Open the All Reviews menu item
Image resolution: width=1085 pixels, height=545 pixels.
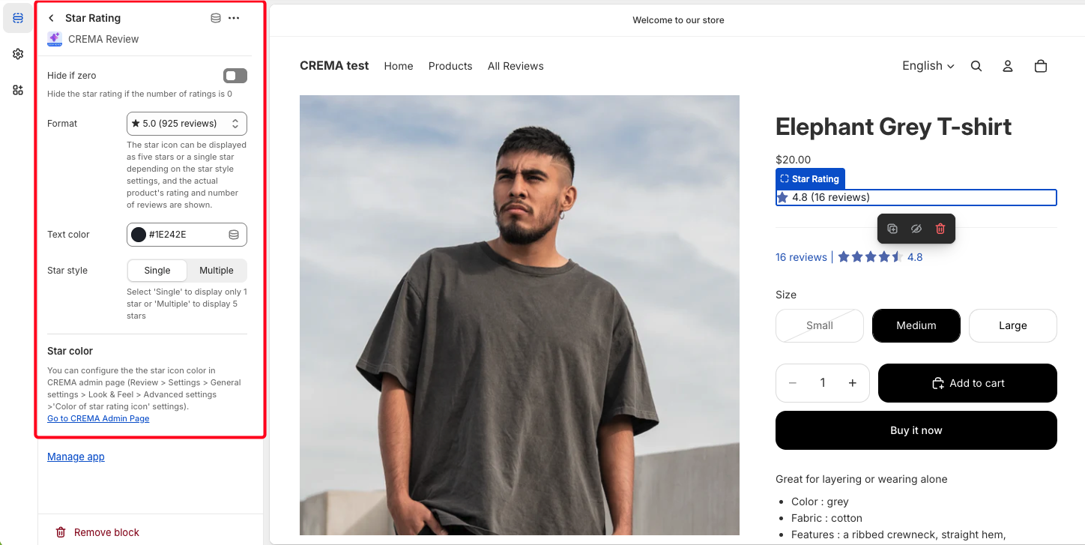pyautogui.click(x=516, y=66)
